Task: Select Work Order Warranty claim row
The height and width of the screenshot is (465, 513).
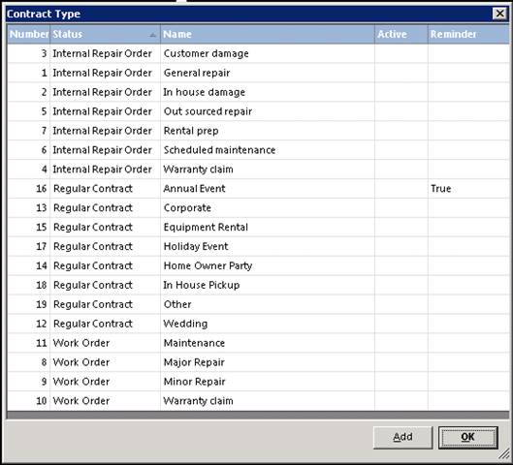Action: [259, 401]
